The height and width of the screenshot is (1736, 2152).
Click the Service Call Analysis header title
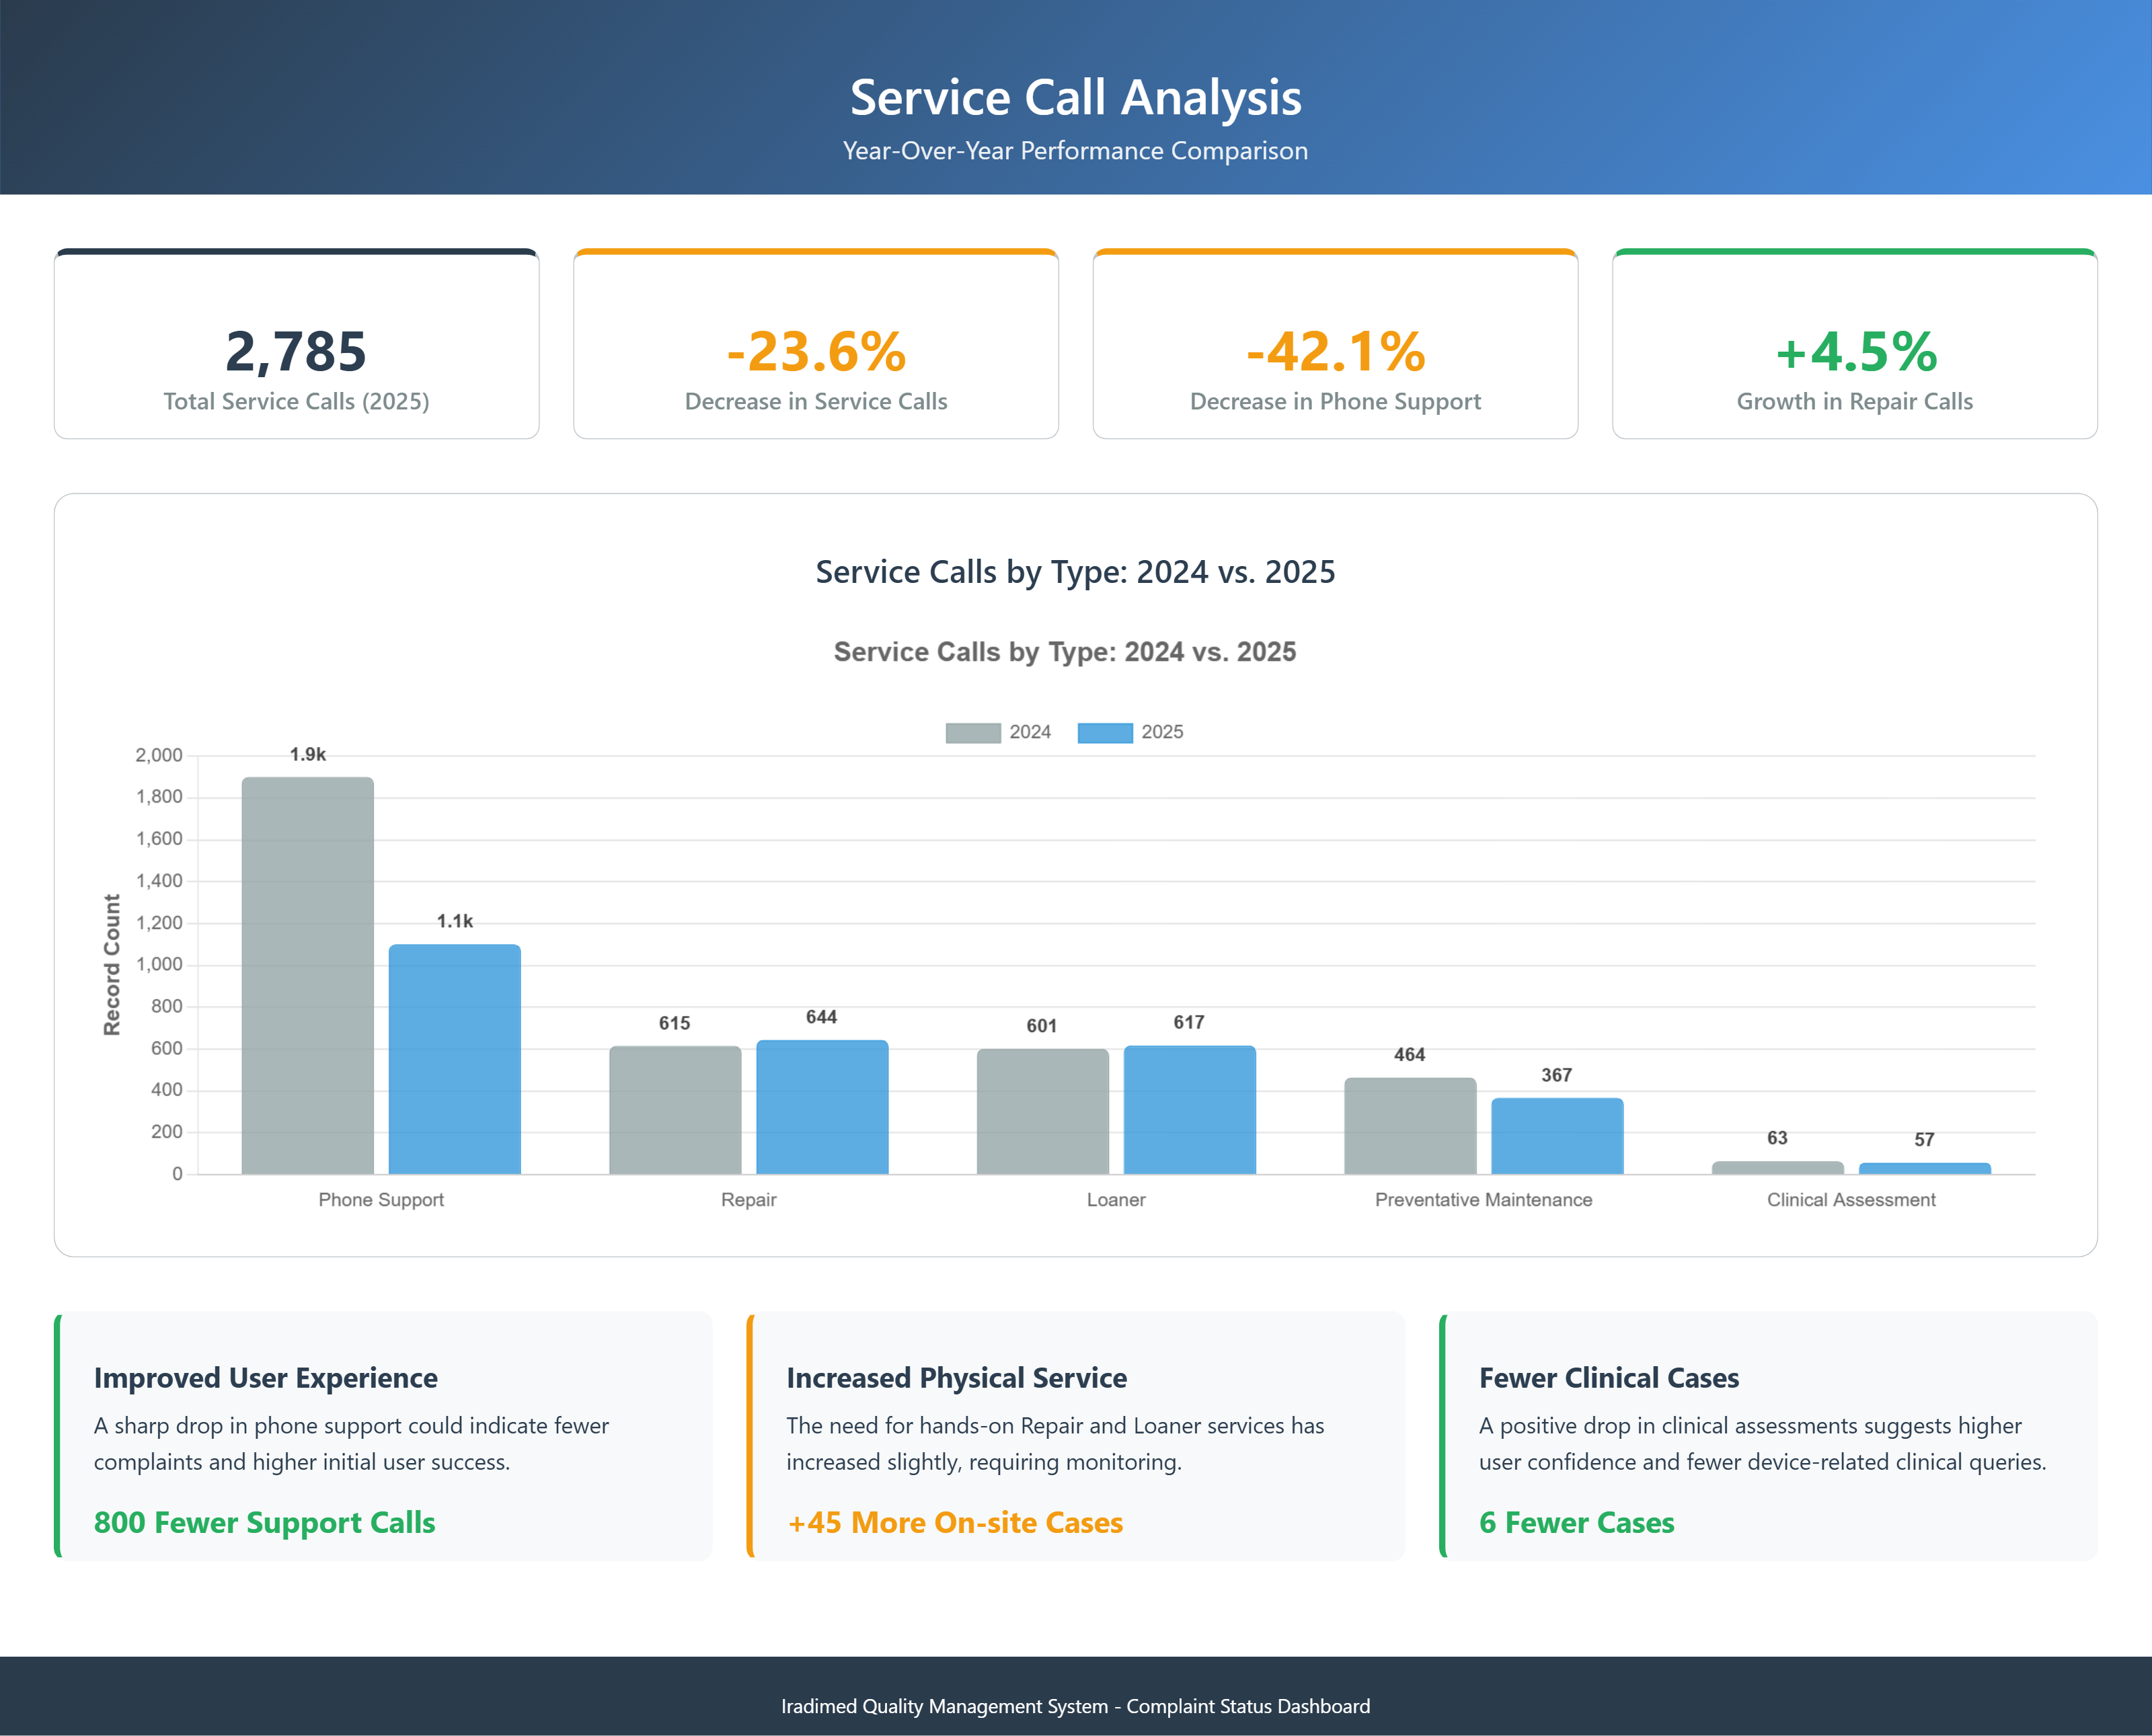click(x=1075, y=98)
